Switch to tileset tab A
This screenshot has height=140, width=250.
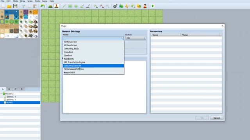pos(3,89)
